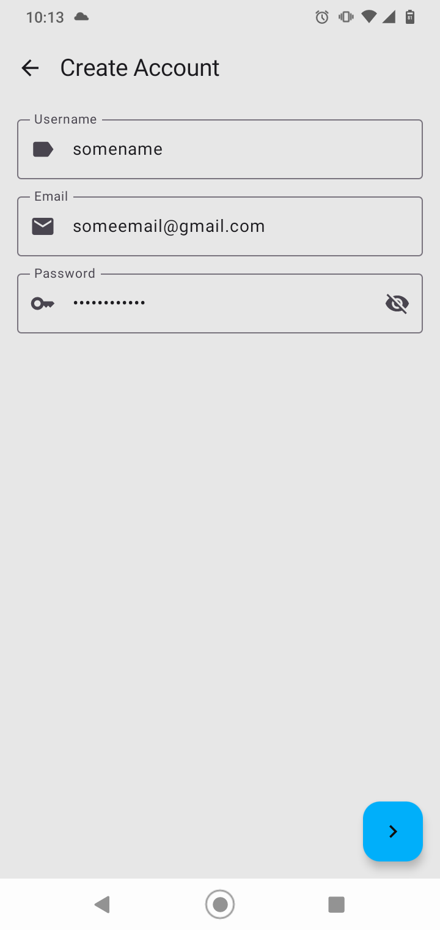
Task: Focus the Email field with someemail@gmail.com
Action: point(220,226)
